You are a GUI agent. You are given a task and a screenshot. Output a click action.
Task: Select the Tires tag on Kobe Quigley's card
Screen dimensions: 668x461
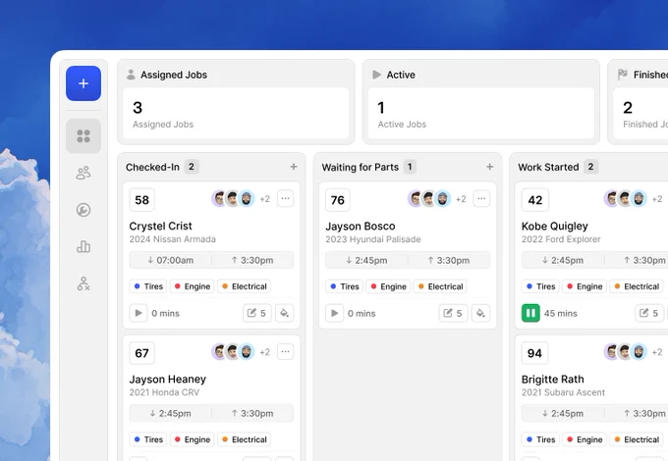(540, 286)
